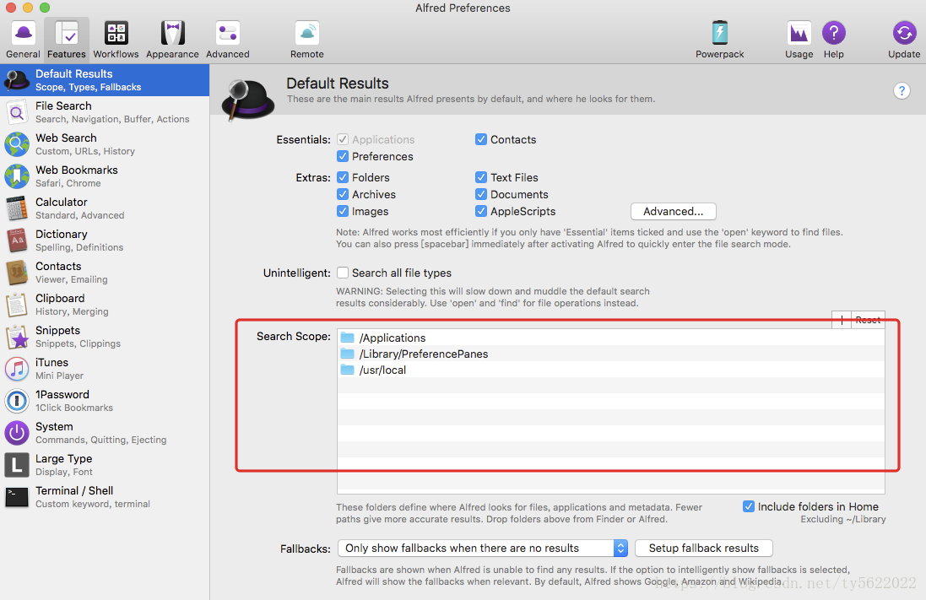This screenshot has height=600, width=926.
Task: Open the Workflows section
Action: (x=116, y=40)
